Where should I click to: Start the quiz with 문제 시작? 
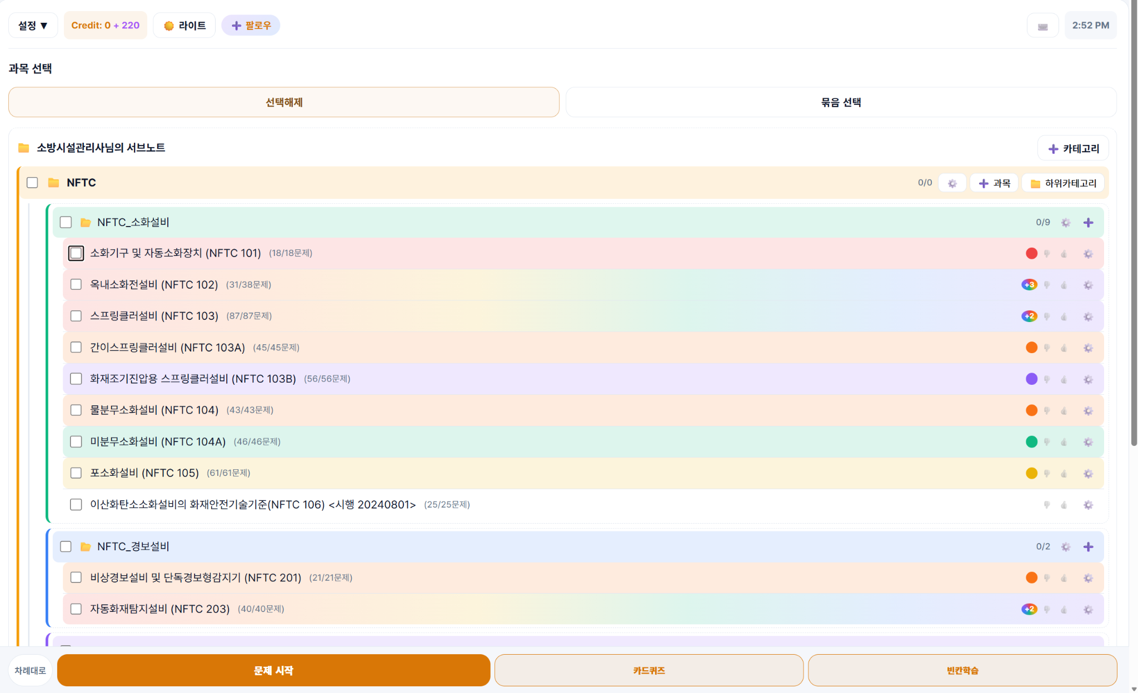pyautogui.click(x=273, y=671)
